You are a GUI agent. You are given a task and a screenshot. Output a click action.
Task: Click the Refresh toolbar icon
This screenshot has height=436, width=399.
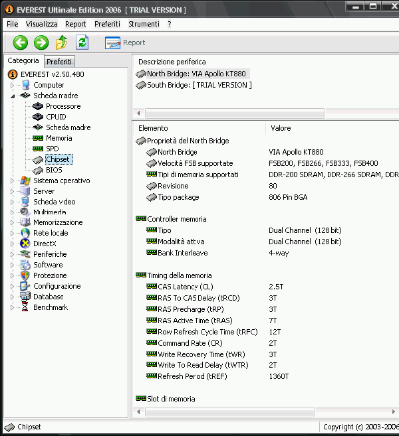pos(82,42)
